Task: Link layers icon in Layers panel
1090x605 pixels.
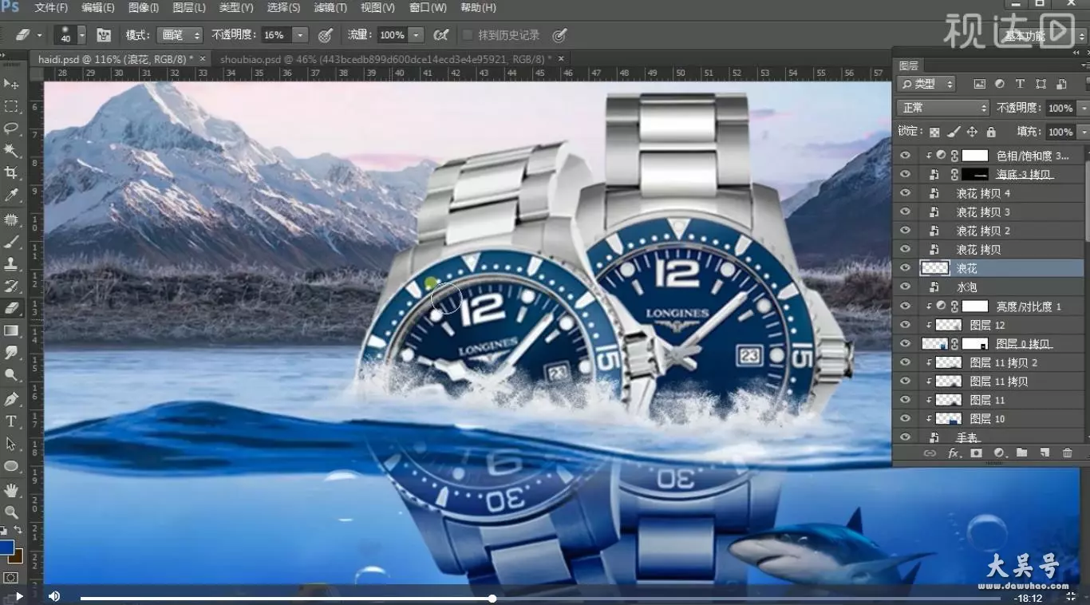Action: 930,453
